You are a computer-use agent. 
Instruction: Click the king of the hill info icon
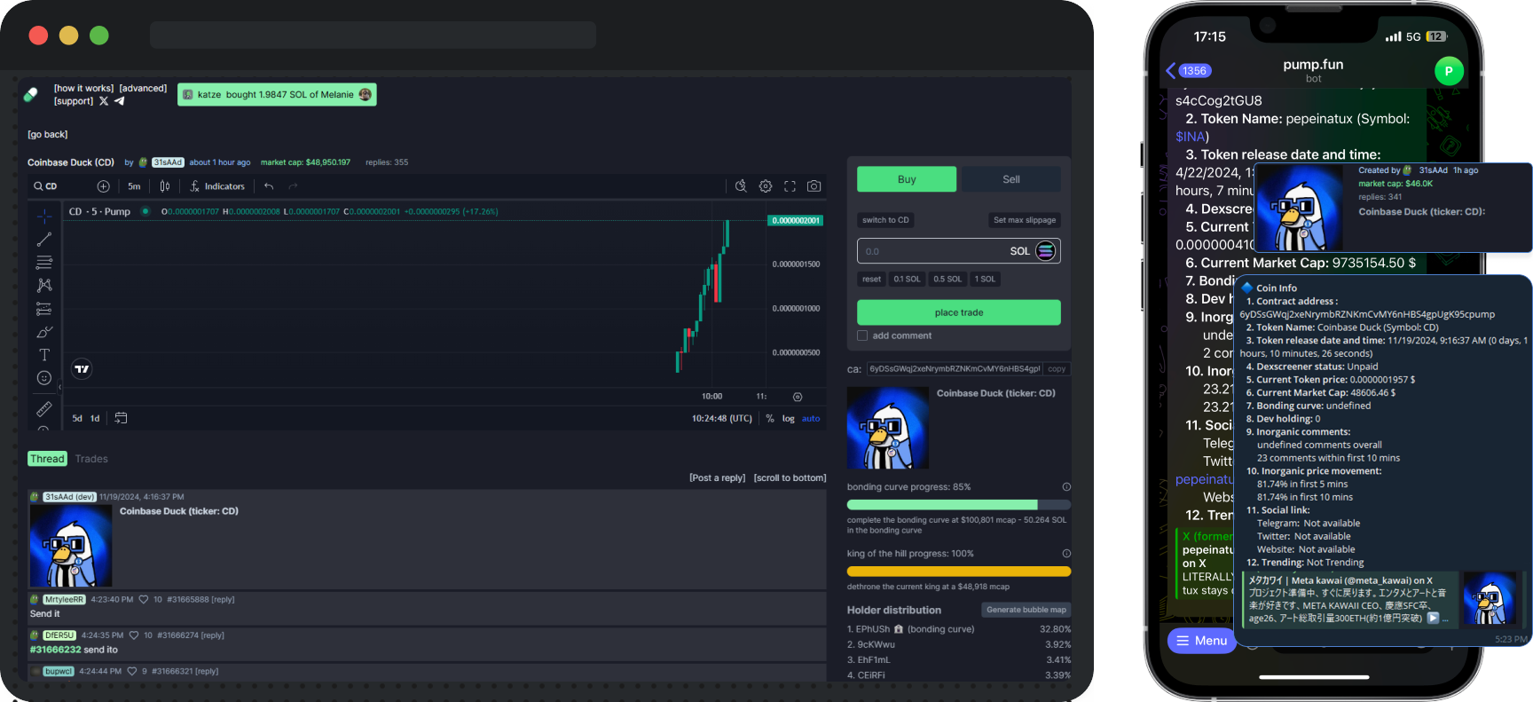pos(1066,554)
